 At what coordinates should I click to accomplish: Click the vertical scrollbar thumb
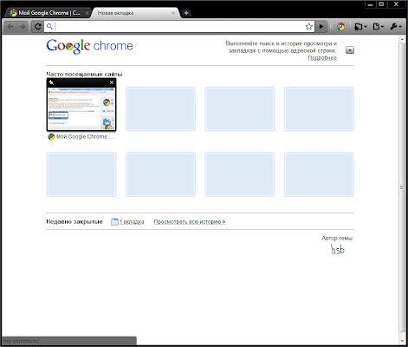point(402,187)
